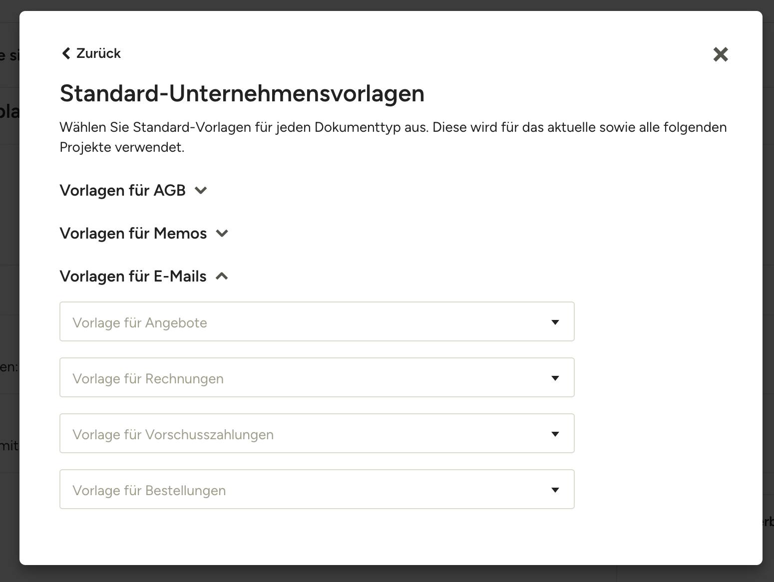Click the chevron next to Vorlagen für Memos
This screenshot has height=582, width=774.
point(222,233)
